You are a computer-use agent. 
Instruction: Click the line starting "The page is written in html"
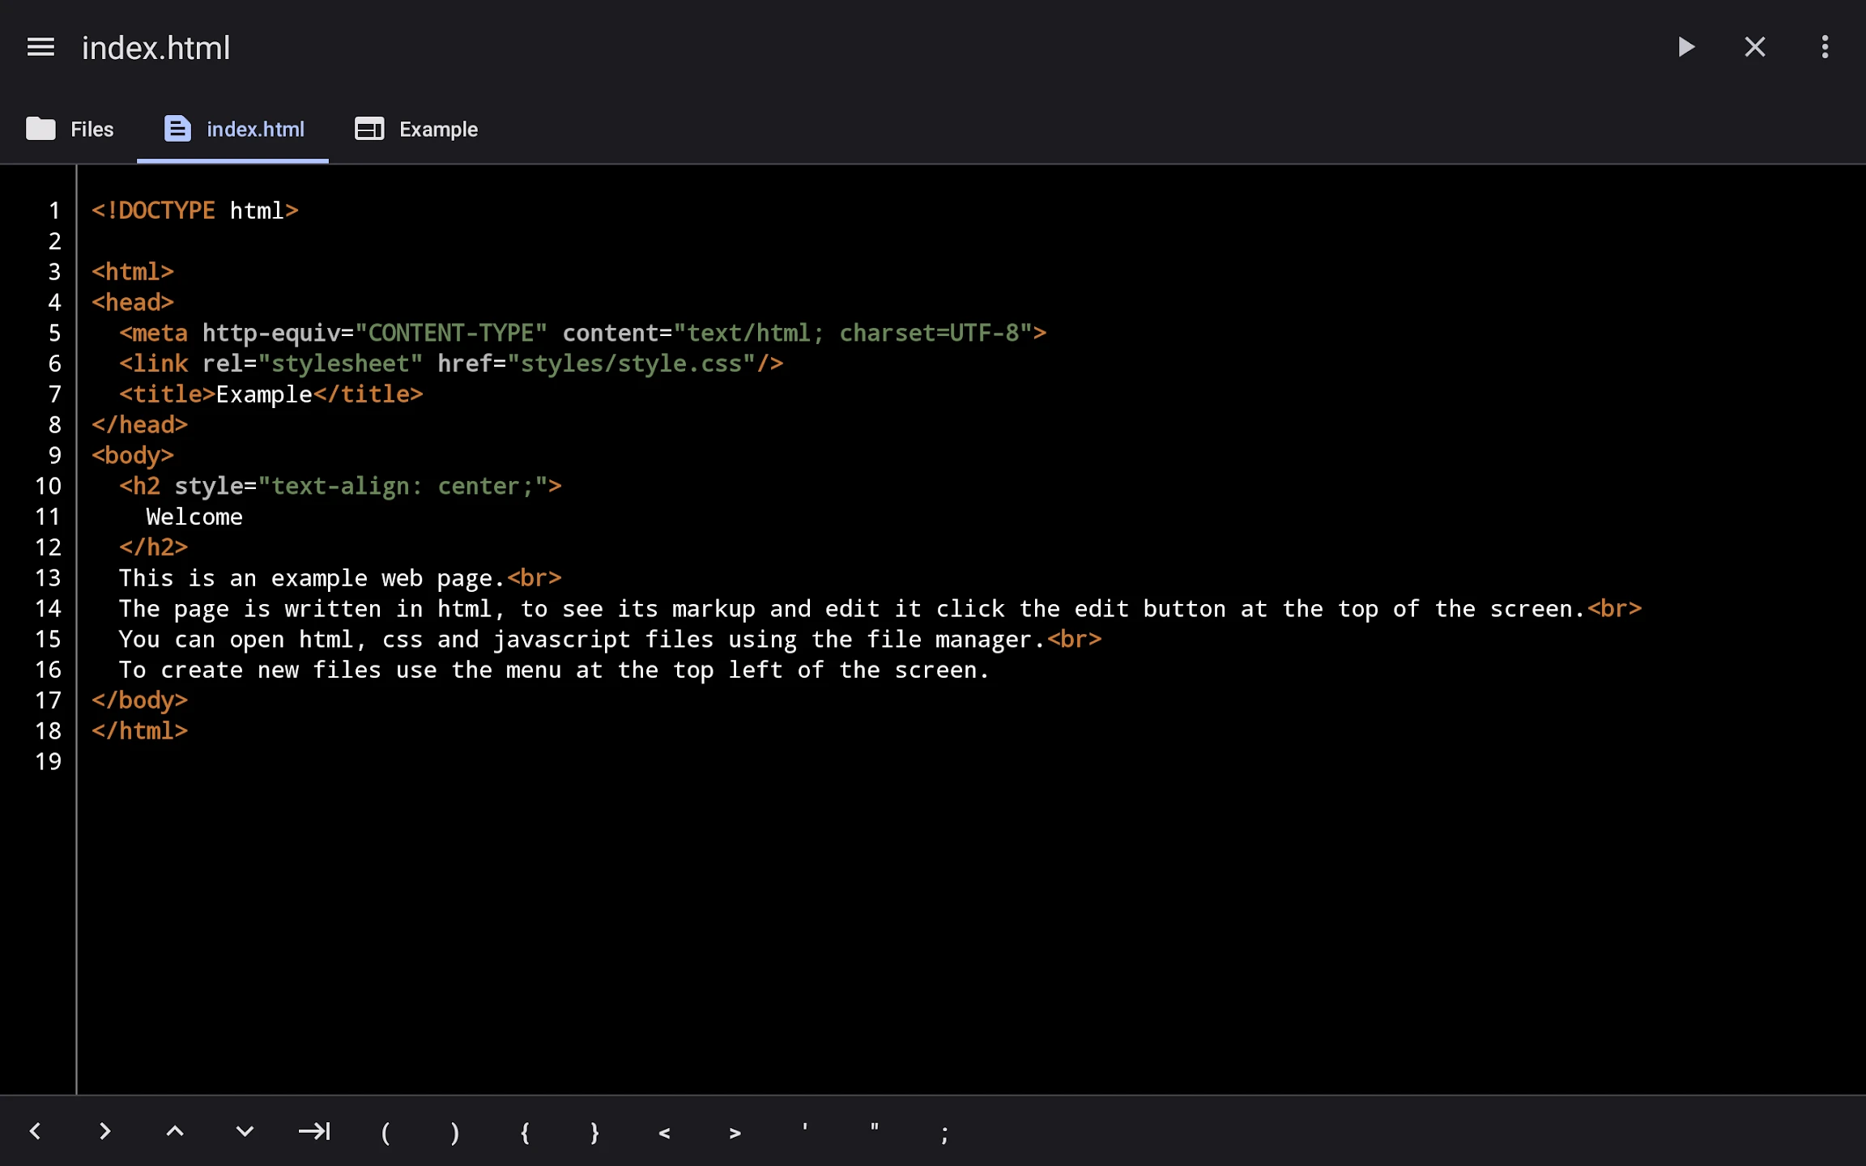[x=880, y=609]
